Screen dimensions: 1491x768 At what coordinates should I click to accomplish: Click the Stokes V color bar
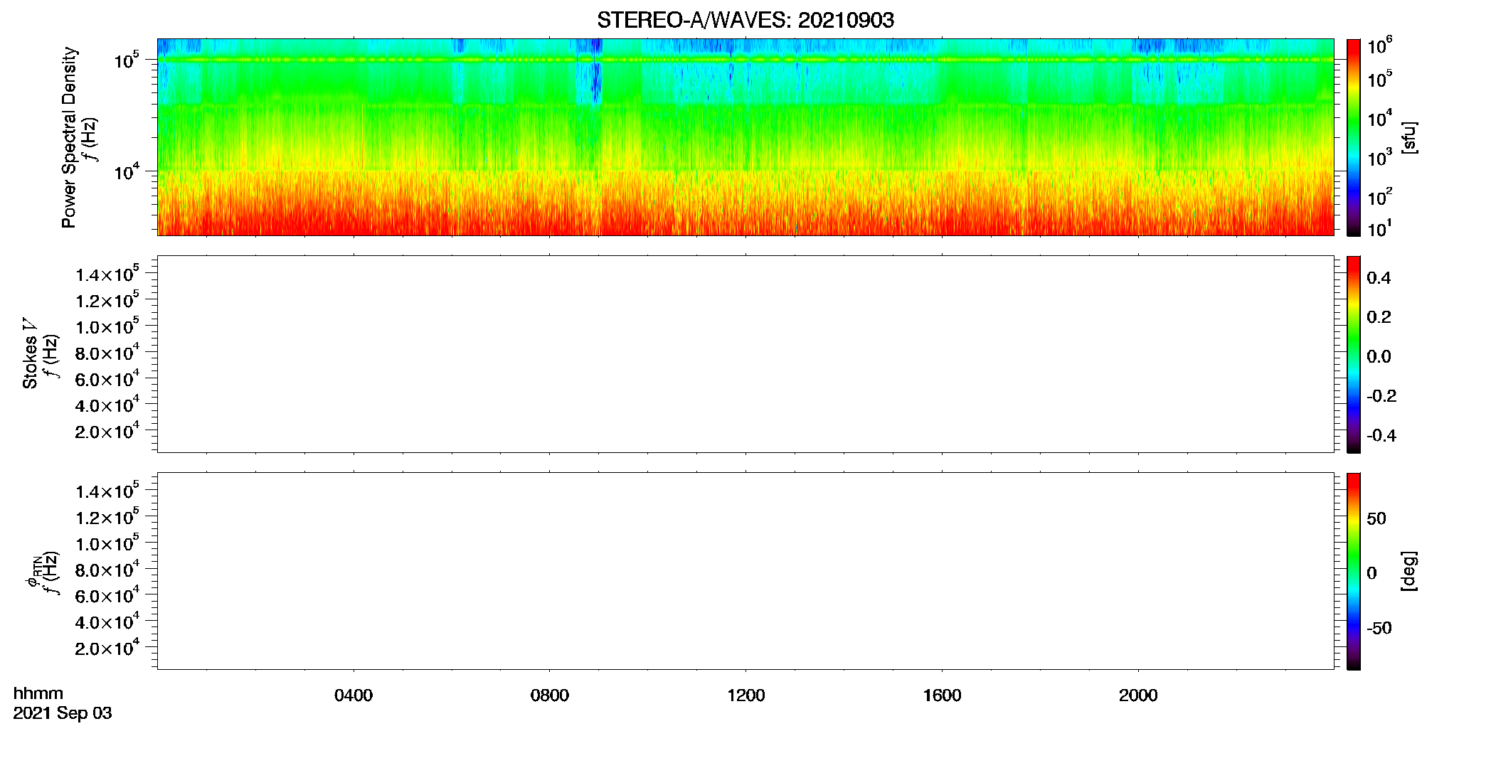tap(1354, 354)
